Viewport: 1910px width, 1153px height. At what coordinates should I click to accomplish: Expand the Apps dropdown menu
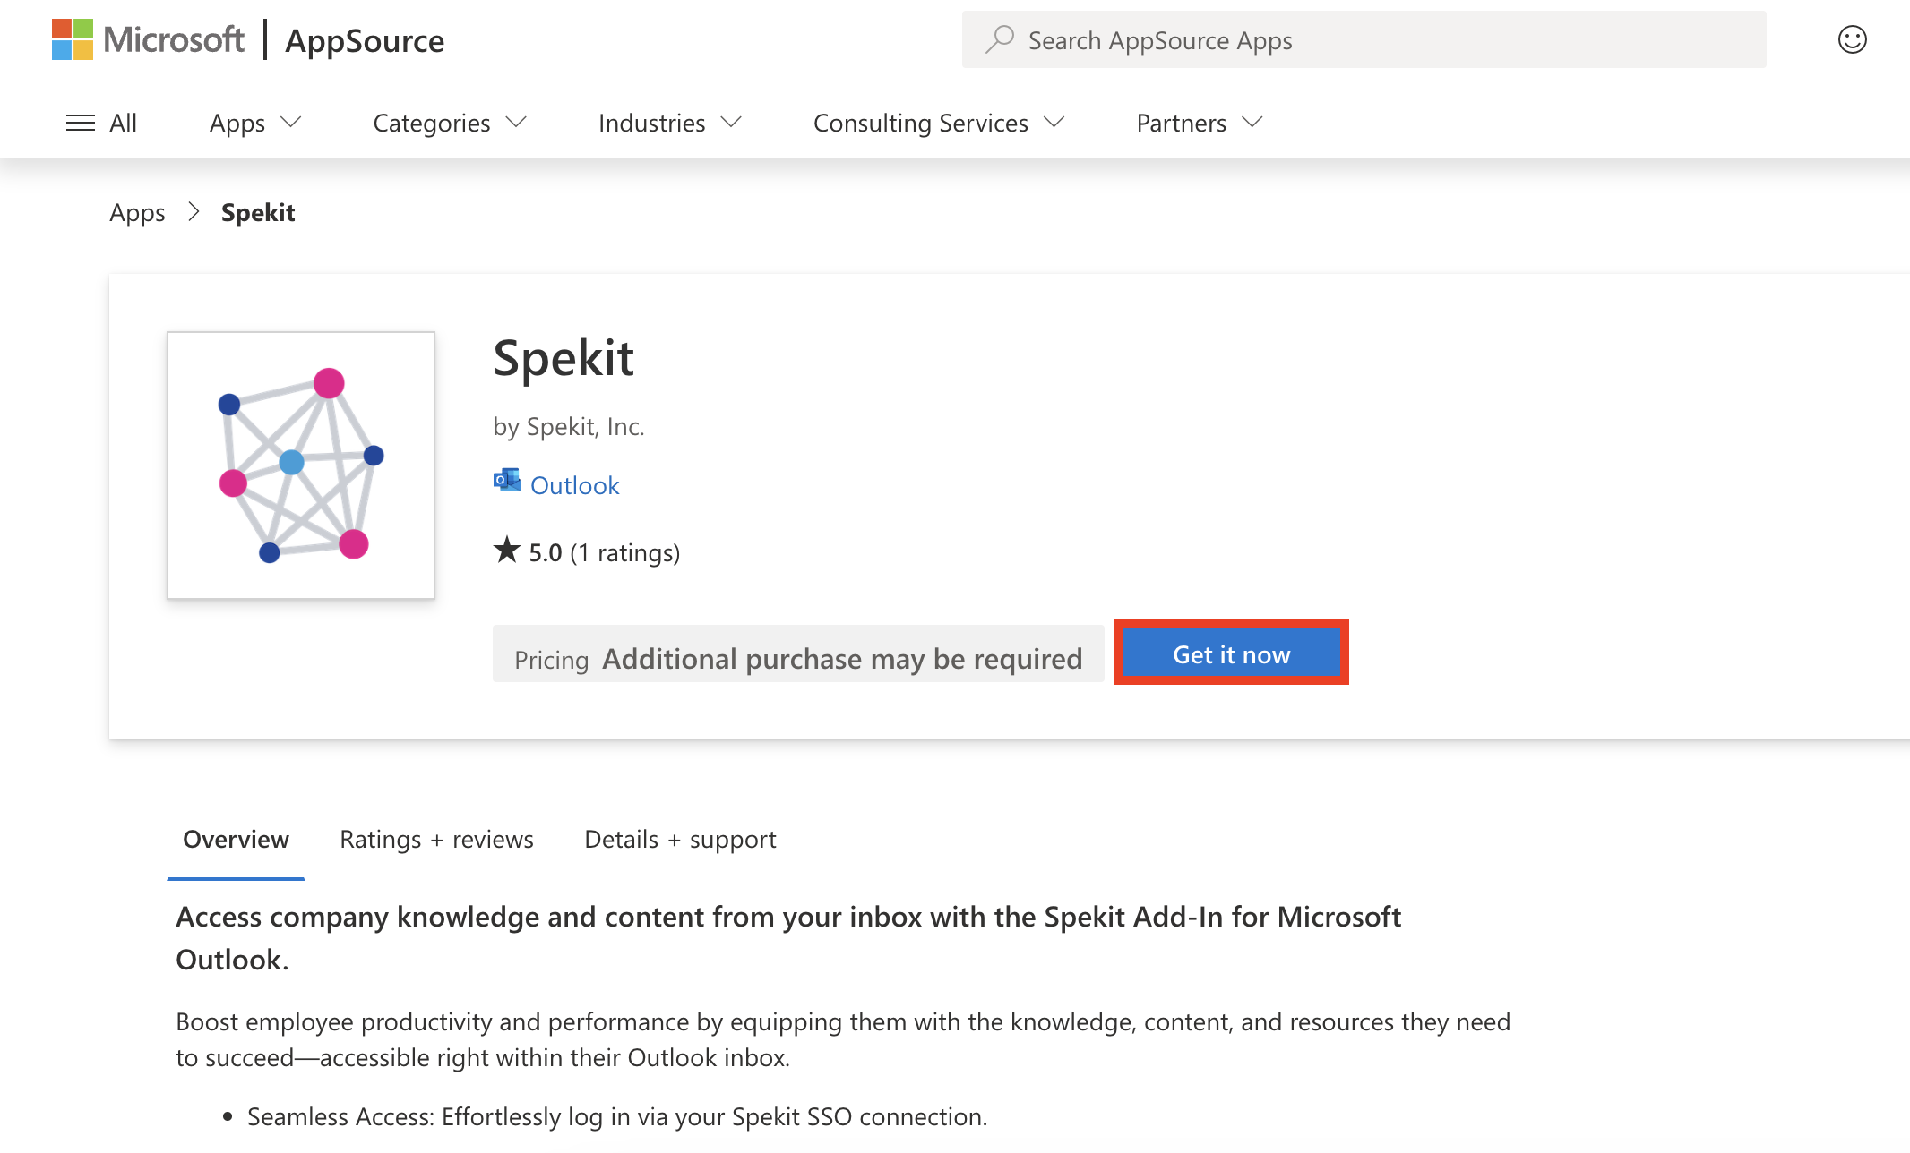(x=255, y=123)
